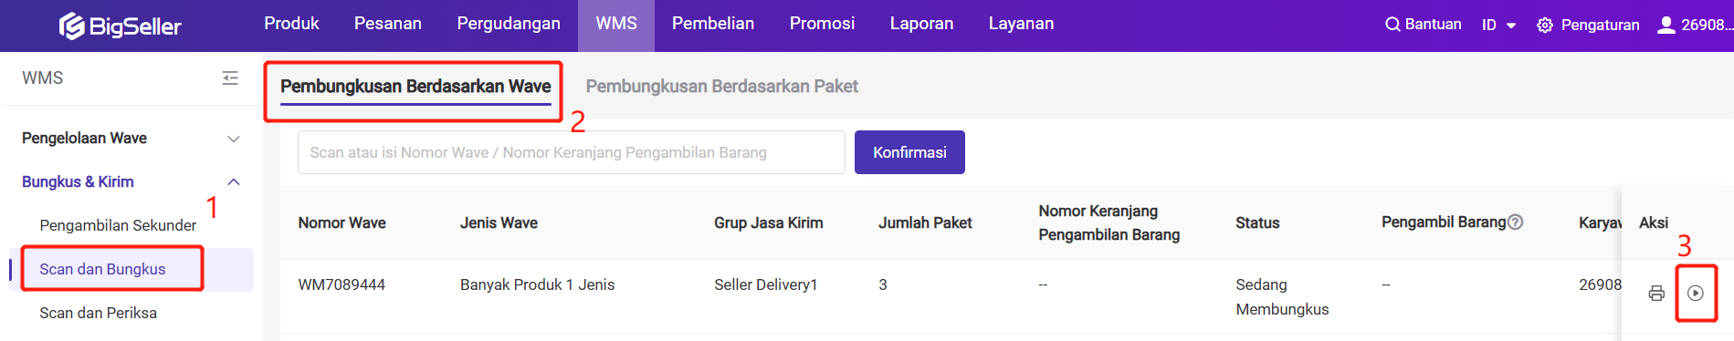Switch to Pembungkusan Berdasarkan Paket tab

coord(721,87)
